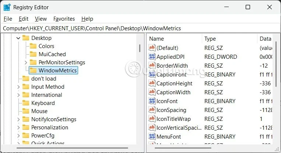Click the registry path address bar
Screen dimensions: 281x153
141,28
